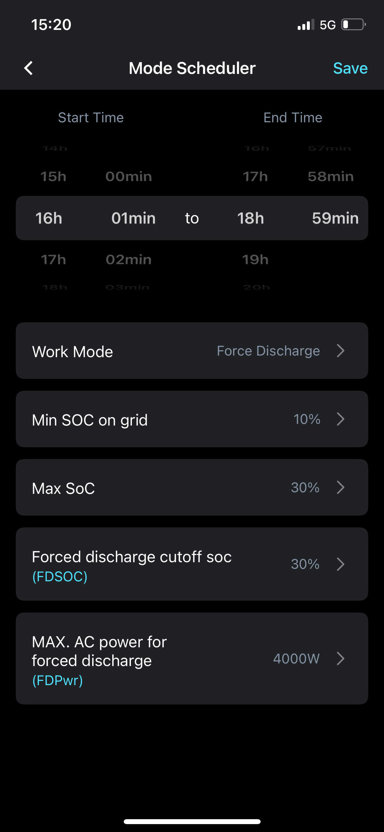Image resolution: width=384 pixels, height=832 pixels.
Task: Pick 58min in end minute picker
Action: click(331, 177)
